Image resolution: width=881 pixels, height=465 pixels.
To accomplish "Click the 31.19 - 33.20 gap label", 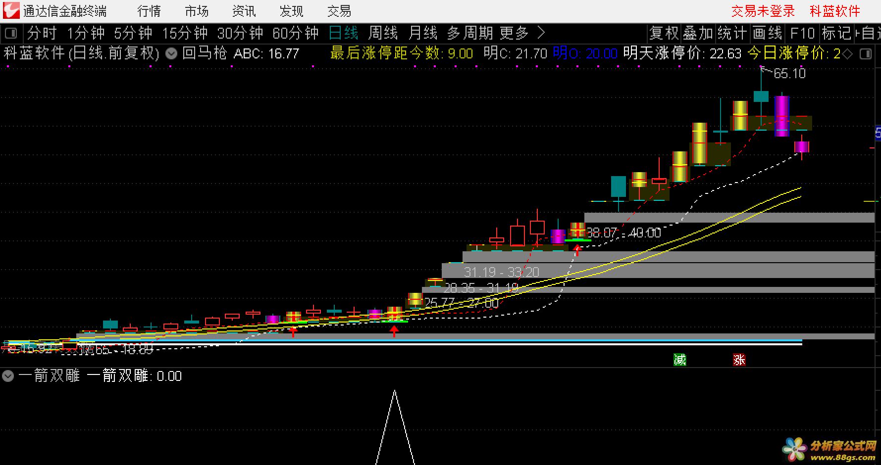I will point(502,272).
